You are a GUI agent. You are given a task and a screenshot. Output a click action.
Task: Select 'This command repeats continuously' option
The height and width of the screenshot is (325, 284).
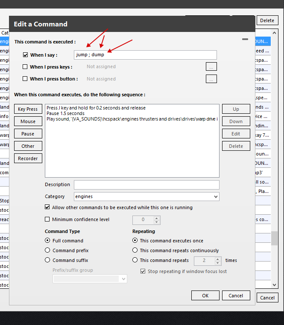[x=135, y=250]
